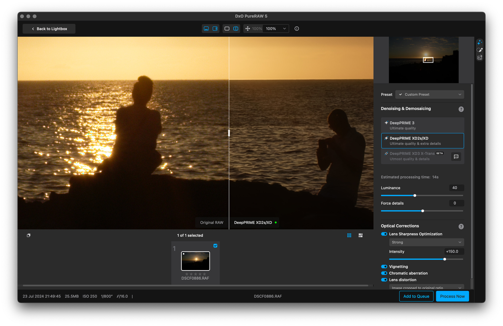Image resolution: width=503 pixels, height=326 pixels.
Task: Open the image export output icon
Action: tap(480, 58)
